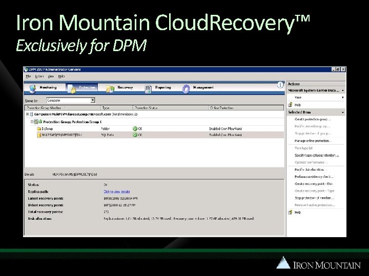Click Specify tape catalog retention action

pos(317,155)
